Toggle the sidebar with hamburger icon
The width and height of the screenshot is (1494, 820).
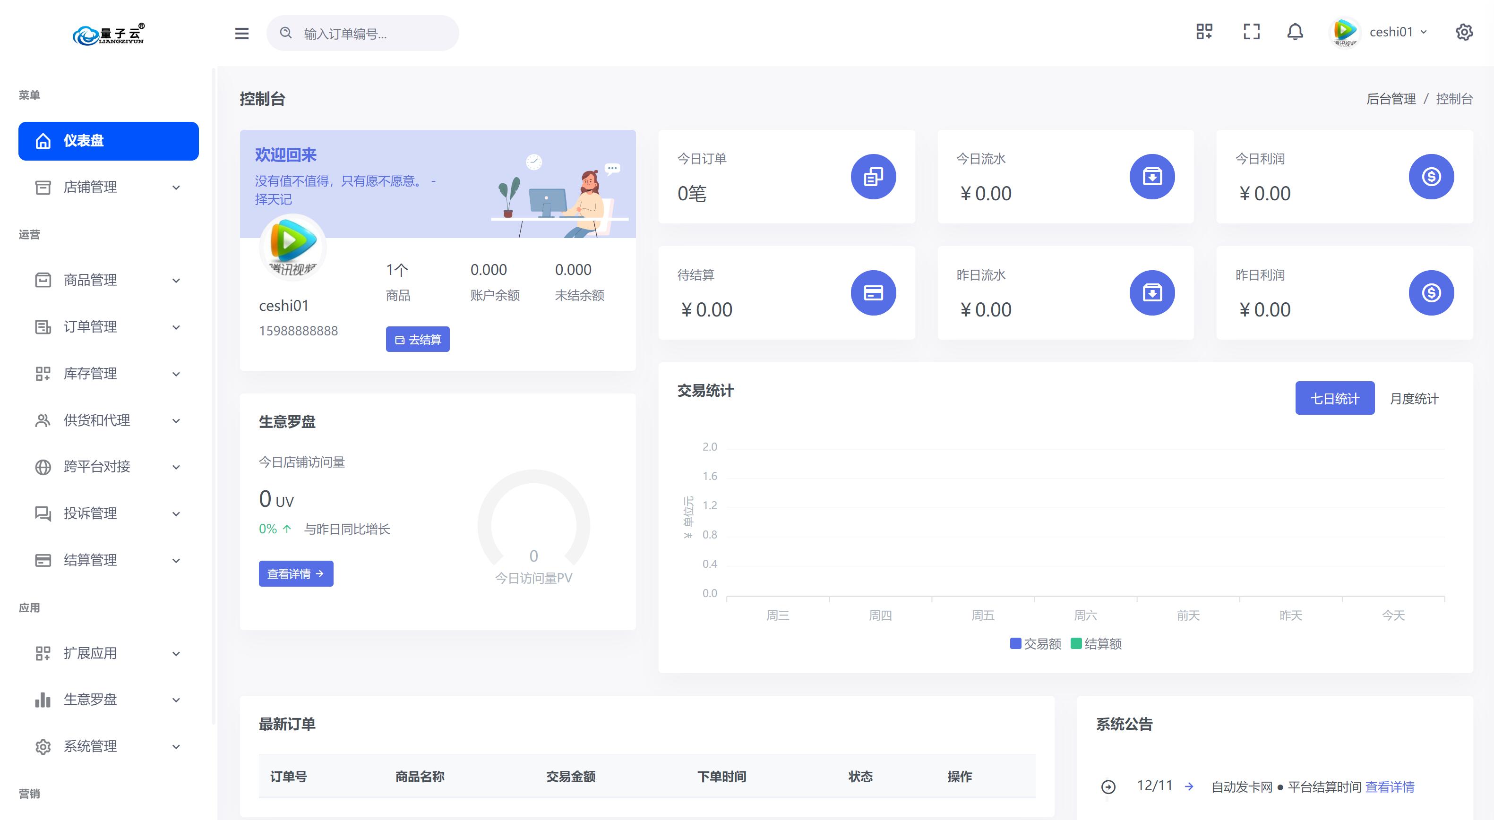241,34
